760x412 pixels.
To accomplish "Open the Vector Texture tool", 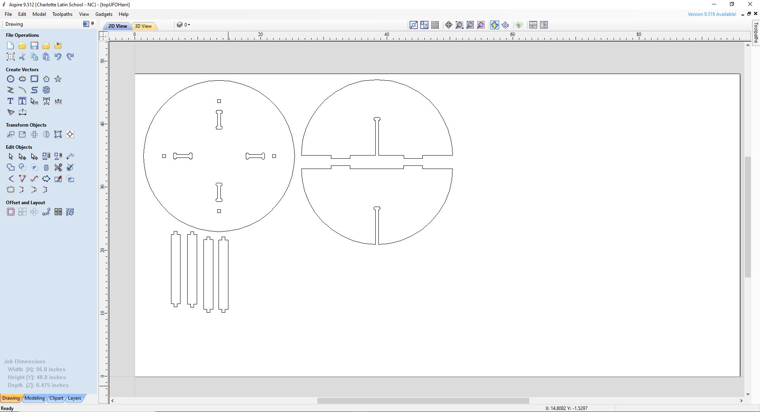I will pyautogui.click(x=46, y=90).
